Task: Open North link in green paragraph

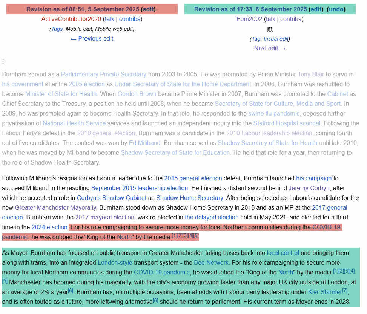Action: tap(285, 273)
